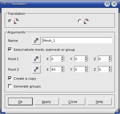Image resolution: width=120 pixels, height=114 pixels.
Task: Decrease Point 1 X value with down arrow
Action: tap(62, 60)
